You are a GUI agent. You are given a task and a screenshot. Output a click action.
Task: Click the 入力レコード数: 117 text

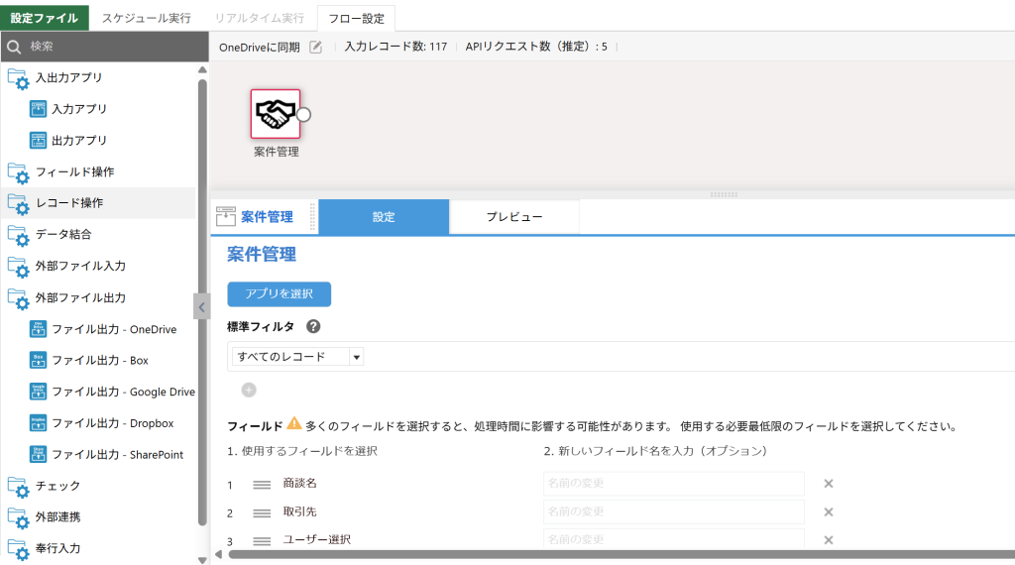coord(395,47)
